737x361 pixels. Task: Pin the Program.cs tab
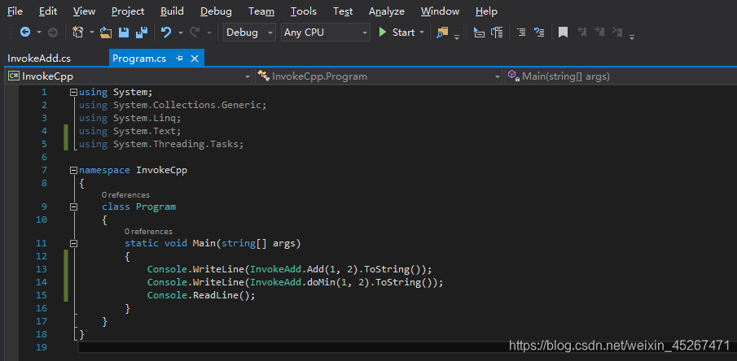click(179, 59)
